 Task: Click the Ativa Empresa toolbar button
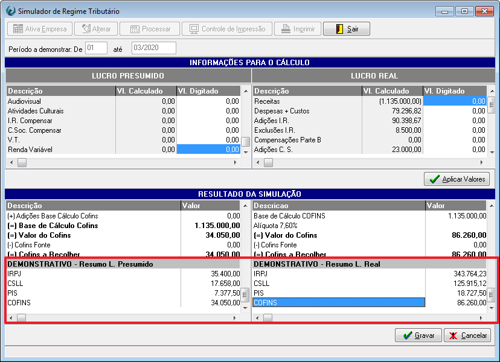(x=40, y=29)
